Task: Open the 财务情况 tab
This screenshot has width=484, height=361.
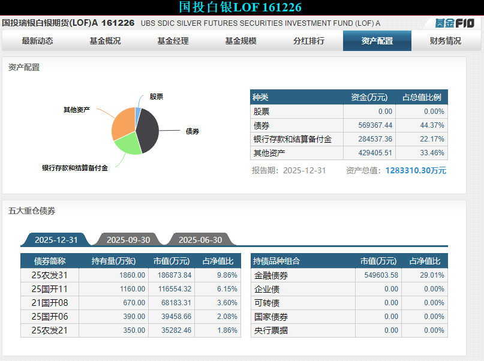Action: 446,41
